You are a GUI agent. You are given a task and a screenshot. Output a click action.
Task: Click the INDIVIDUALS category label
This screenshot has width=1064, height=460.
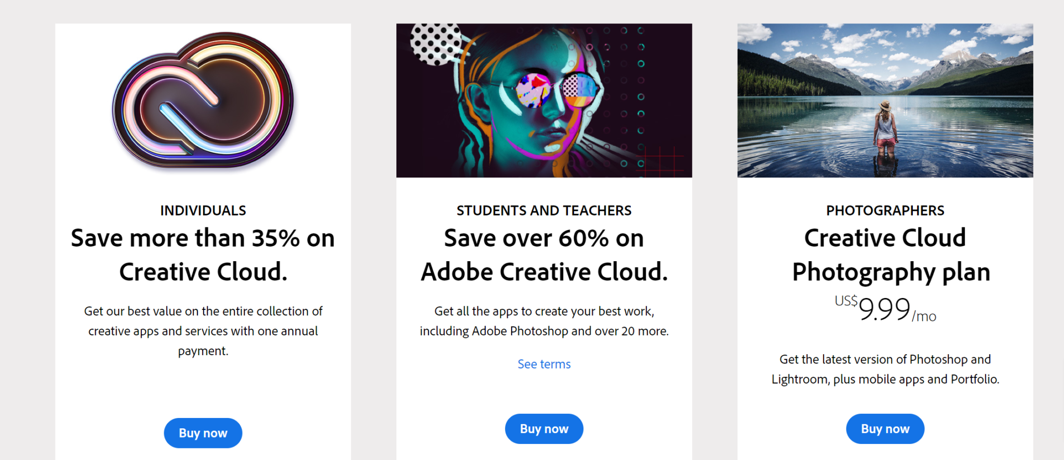coord(203,210)
